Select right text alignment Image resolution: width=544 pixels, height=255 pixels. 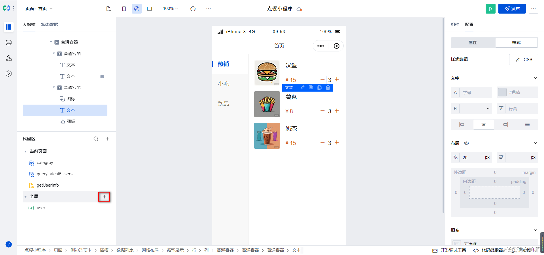(505, 124)
